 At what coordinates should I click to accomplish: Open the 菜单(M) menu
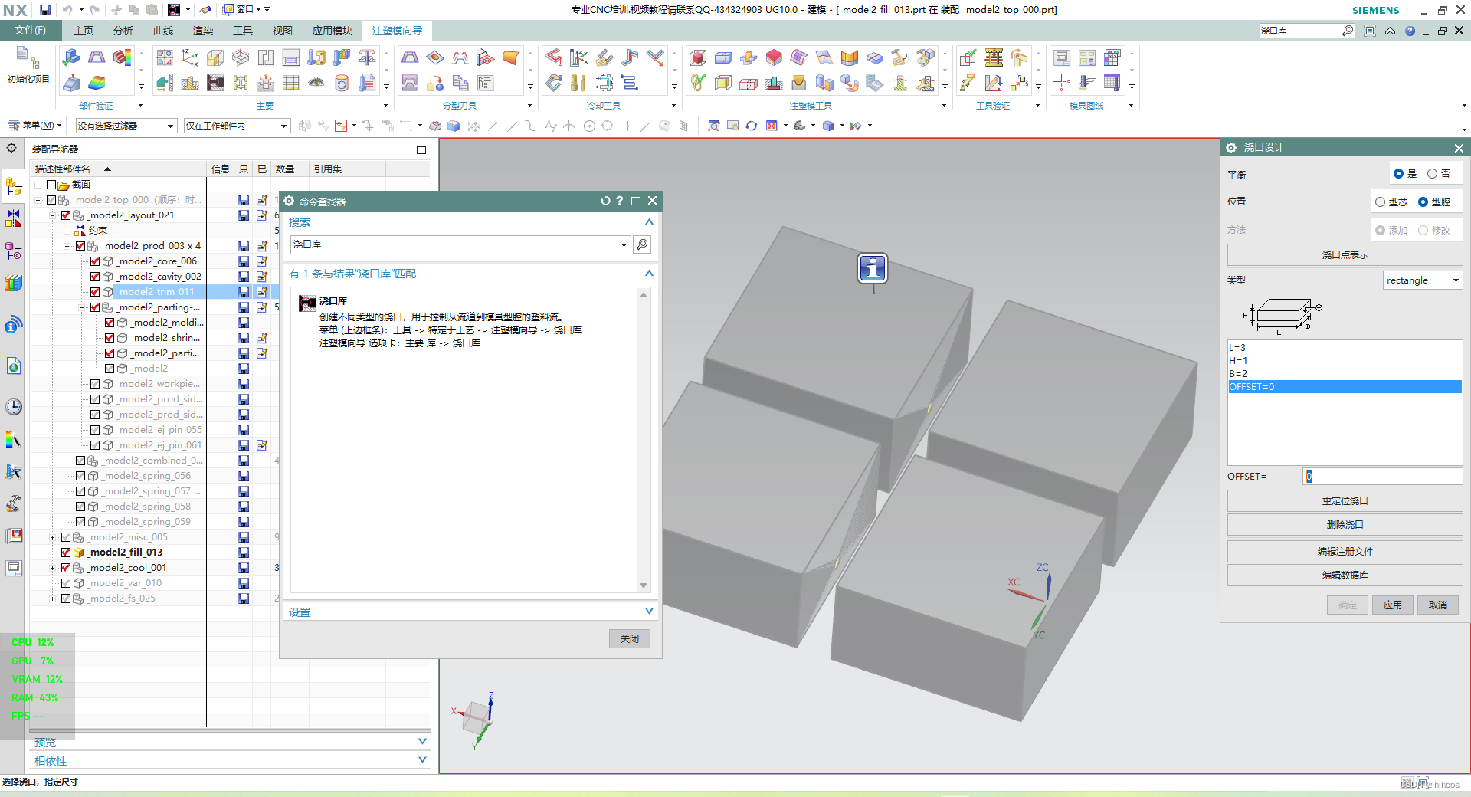click(x=34, y=125)
